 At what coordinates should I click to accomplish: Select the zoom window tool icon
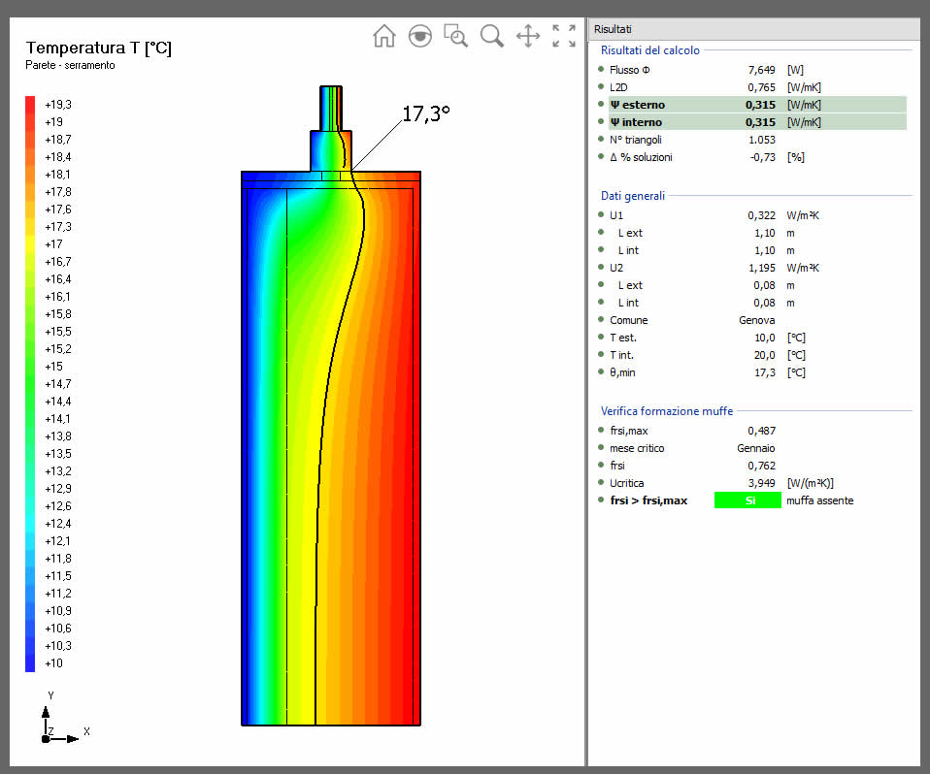point(455,36)
